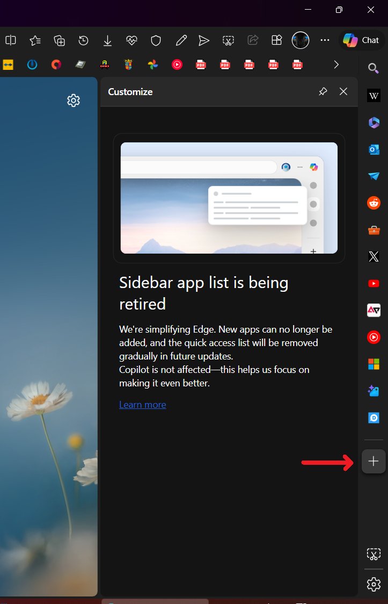Pin the Customize panel
The width and height of the screenshot is (388, 604).
tap(323, 92)
